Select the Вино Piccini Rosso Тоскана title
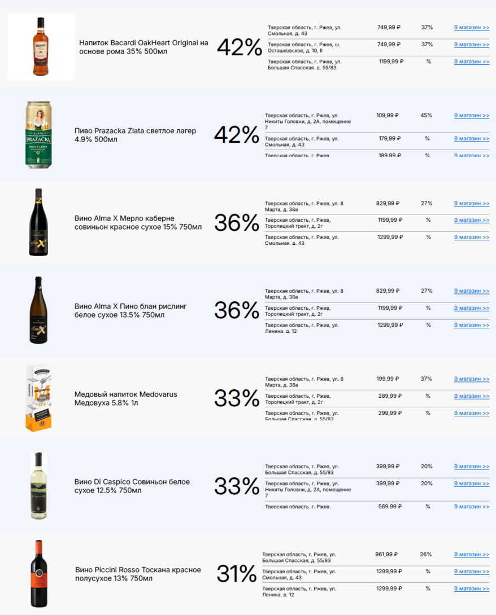 [140, 574]
